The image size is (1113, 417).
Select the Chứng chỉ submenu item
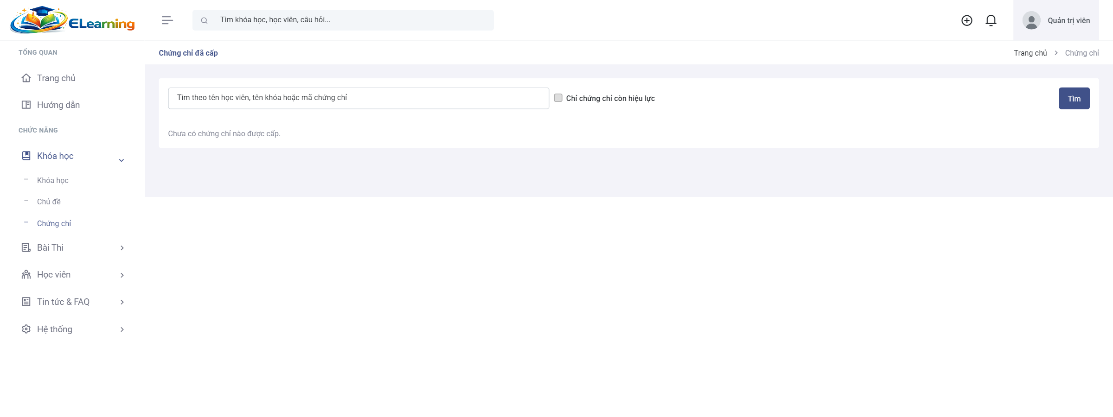pos(54,223)
